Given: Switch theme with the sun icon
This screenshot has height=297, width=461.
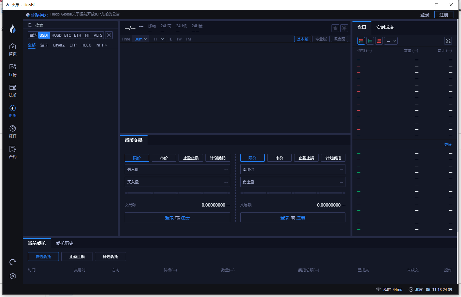Looking at the screenshot, I should click(x=344, y=28).
